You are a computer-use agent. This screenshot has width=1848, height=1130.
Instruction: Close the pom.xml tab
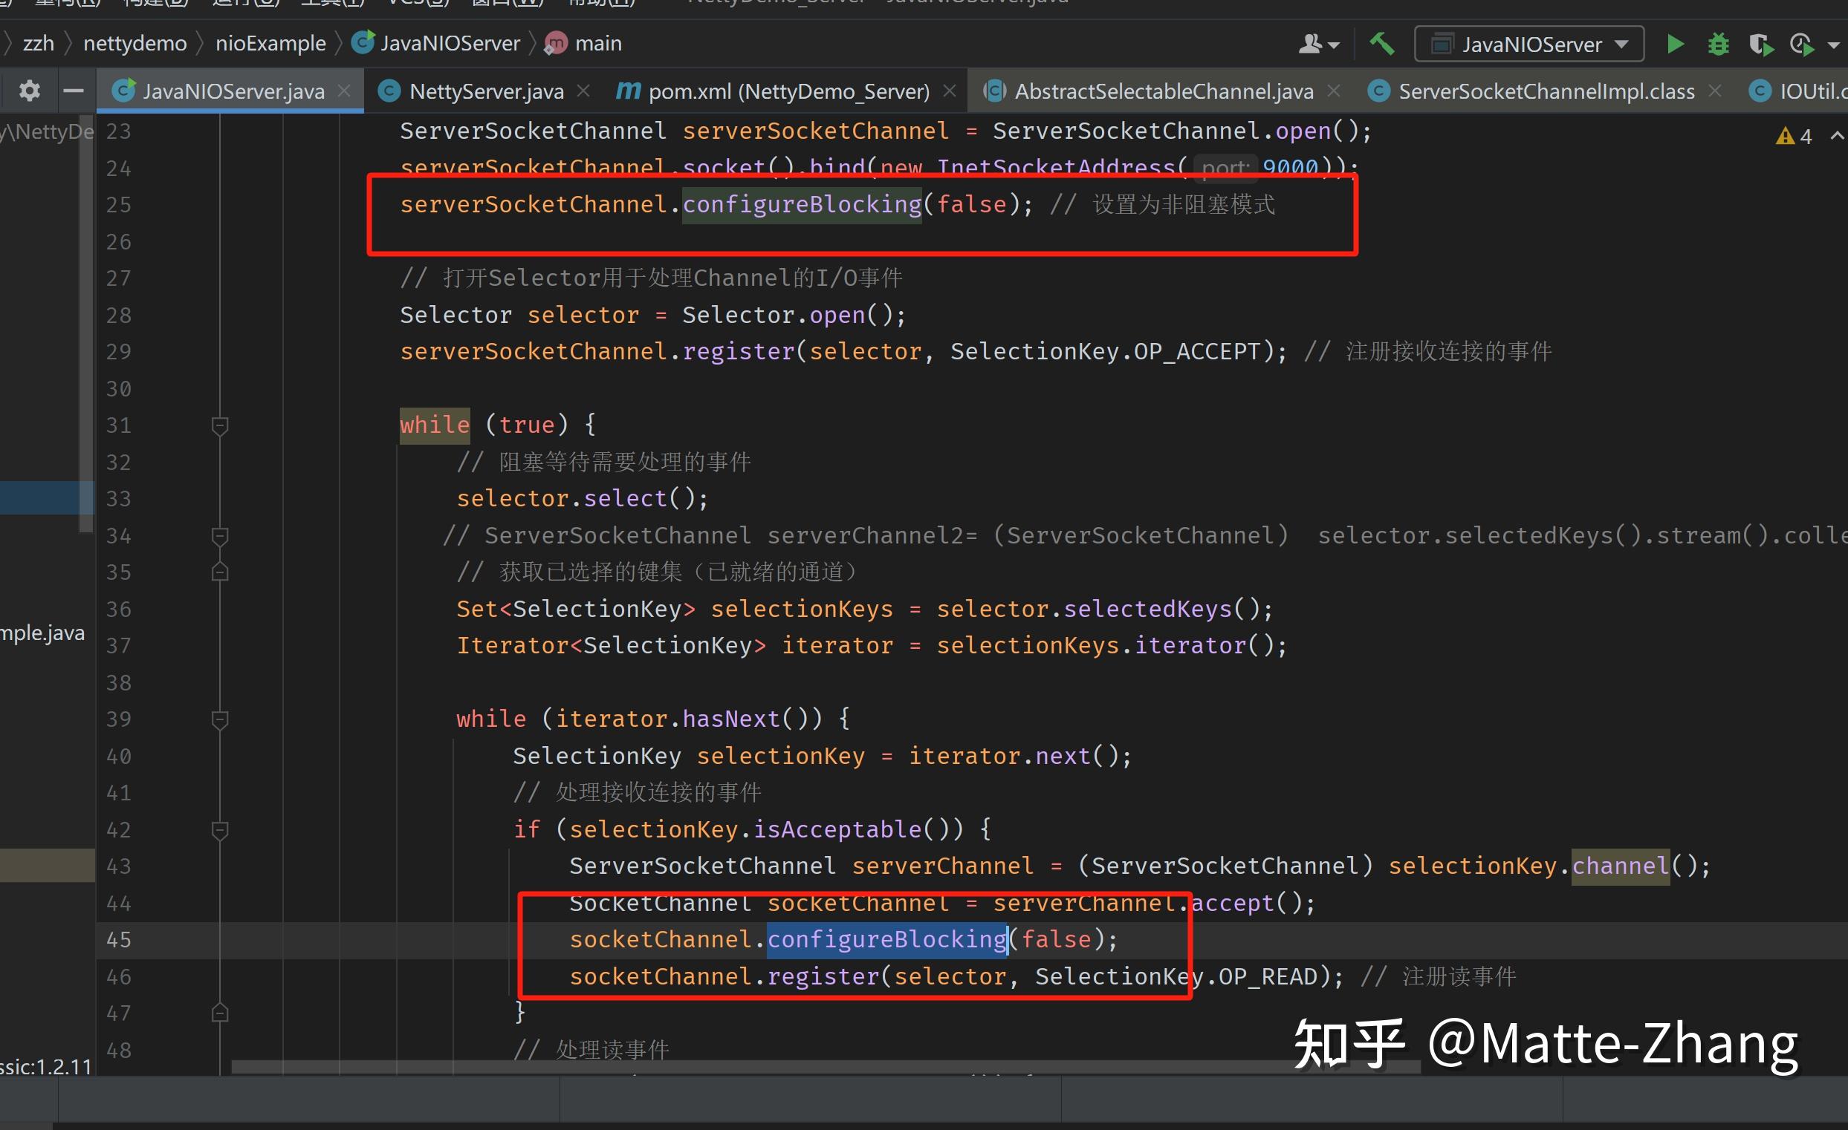949,91
